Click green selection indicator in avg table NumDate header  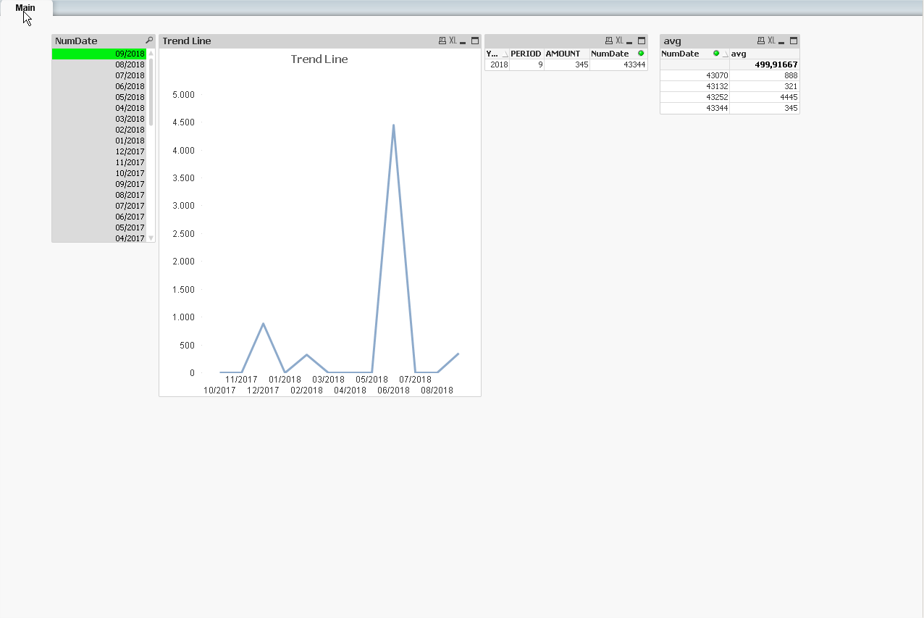click(716, 53)
